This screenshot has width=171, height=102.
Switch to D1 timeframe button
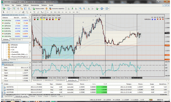pos(70,12)
